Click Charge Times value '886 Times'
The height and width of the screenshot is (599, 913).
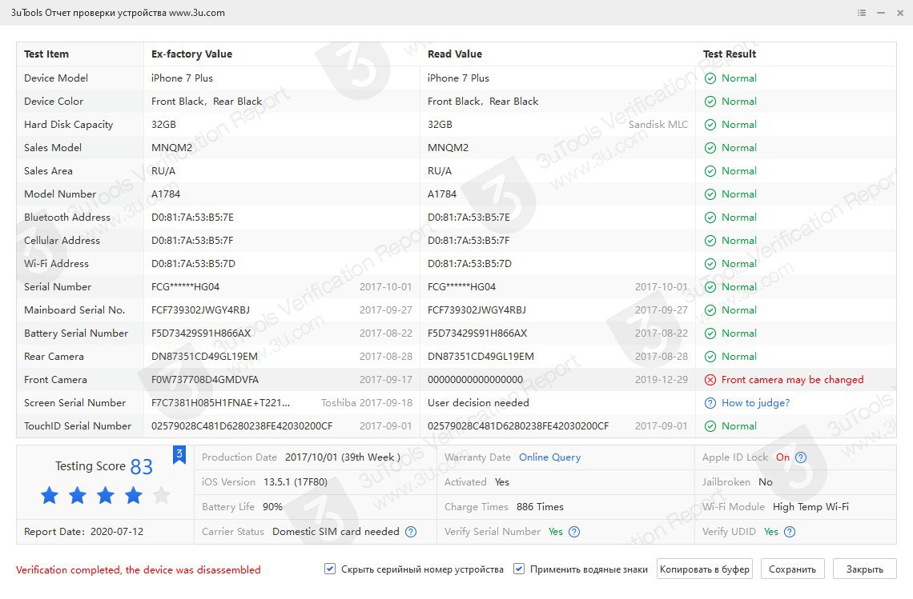[540, 506]
